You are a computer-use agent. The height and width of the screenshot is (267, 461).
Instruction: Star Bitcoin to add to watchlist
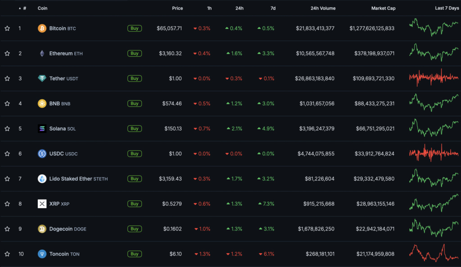(7, 28)
